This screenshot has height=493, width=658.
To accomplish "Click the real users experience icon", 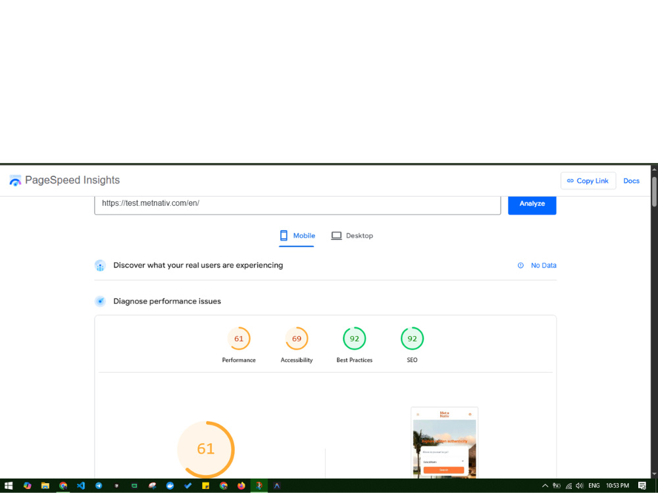I will pyautogui.click(x=100, y=266).
